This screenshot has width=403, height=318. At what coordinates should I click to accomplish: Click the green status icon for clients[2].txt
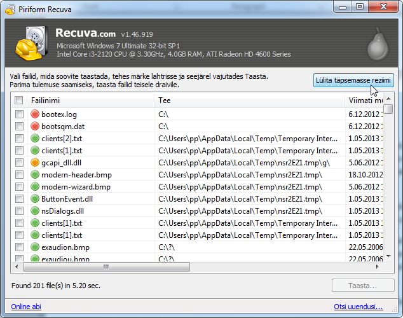[x=35, y=138]
